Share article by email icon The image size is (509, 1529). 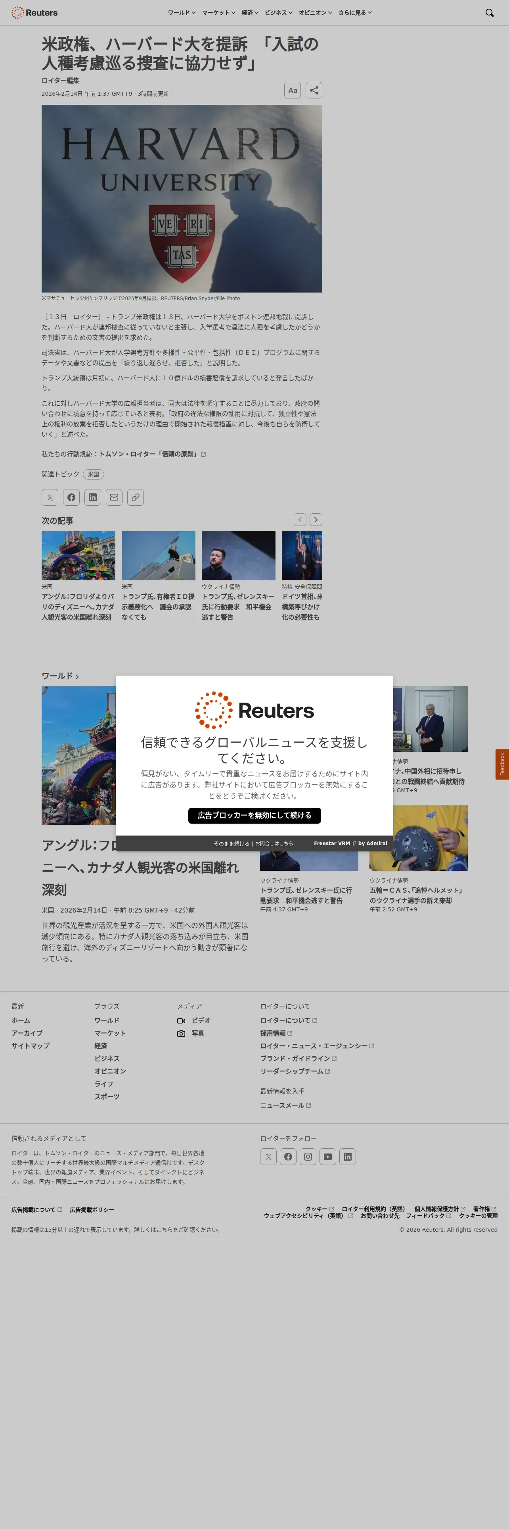(114, 497)
